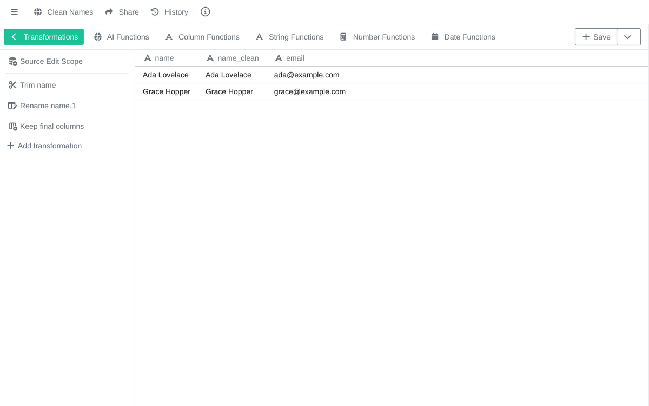This screenshot has height=406, width=649.
Task: Click the type icon of email column
Action: tap(279, 58)
